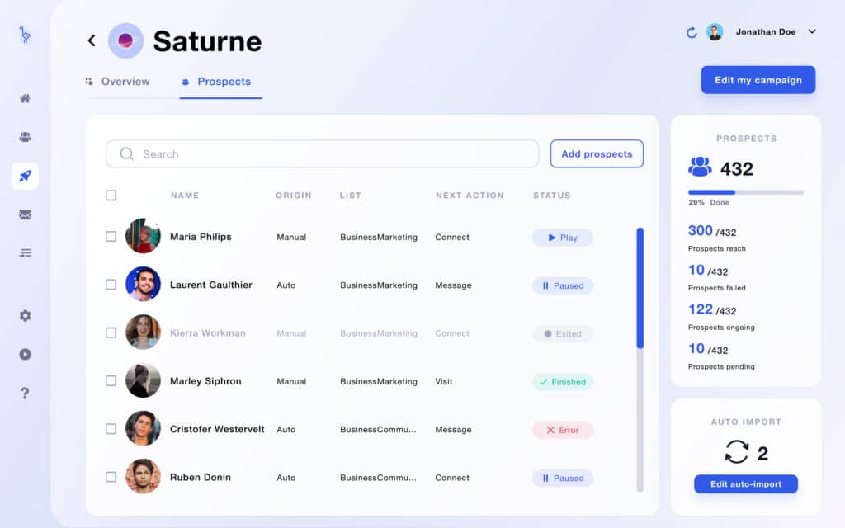Go back using the left arrow
This screenshot has width=845, height=528.
point(92,40)
